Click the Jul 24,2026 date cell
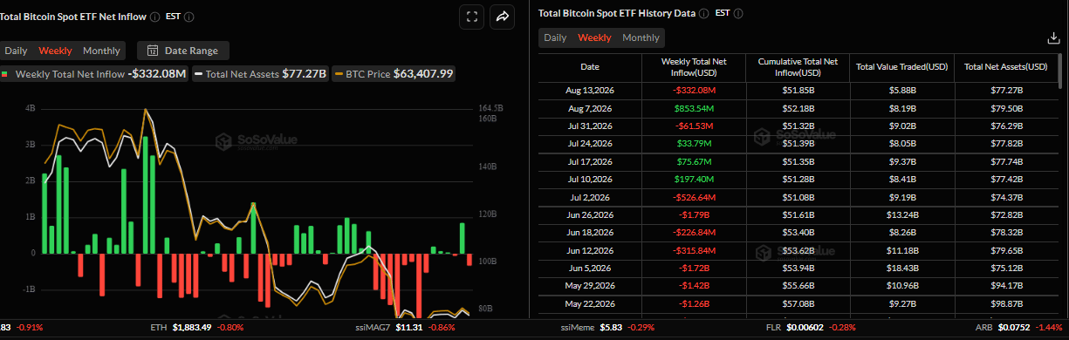The width and height of the screenshot is (1069, 340). [x=590, y=143]
